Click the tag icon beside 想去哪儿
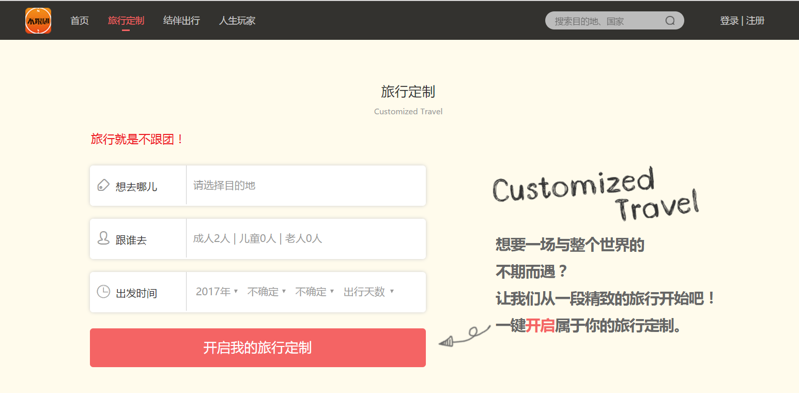Viewport: 799px width, 393px height. point(103,185)
